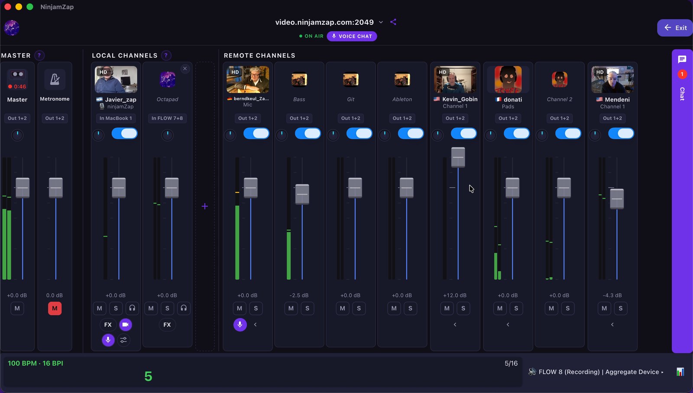Expand the server address dropdown chevron

(x=381, y=22)
